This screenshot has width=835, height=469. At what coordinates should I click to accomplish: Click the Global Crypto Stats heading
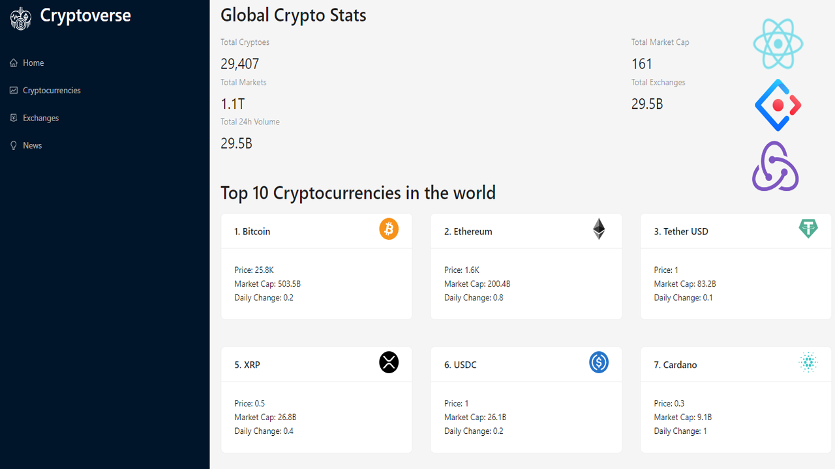click(x=293, y=14)
